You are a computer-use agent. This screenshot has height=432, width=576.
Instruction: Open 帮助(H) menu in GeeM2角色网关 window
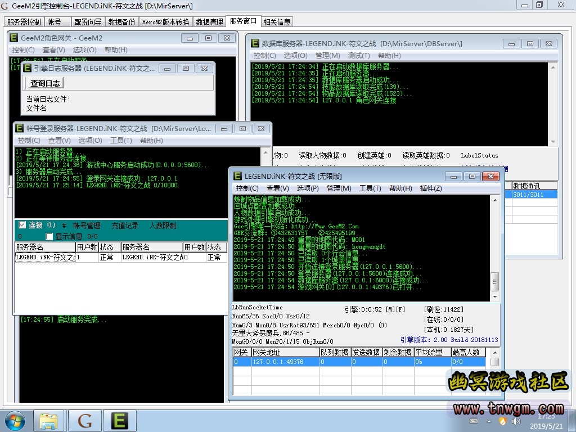[116, 49]
